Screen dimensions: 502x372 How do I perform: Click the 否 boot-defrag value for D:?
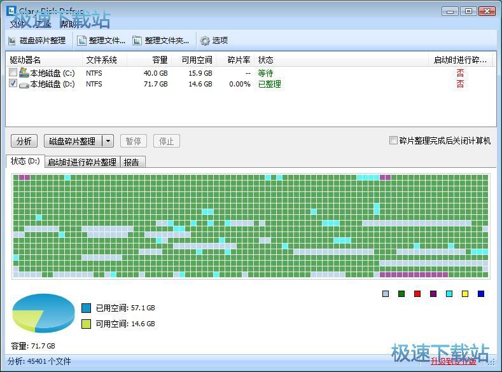click(x=460, y=84)
